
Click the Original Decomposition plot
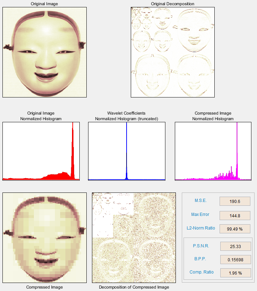(x=173, y=52)
